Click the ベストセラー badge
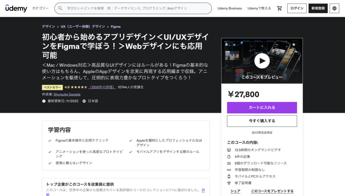 tap(52, 87)
